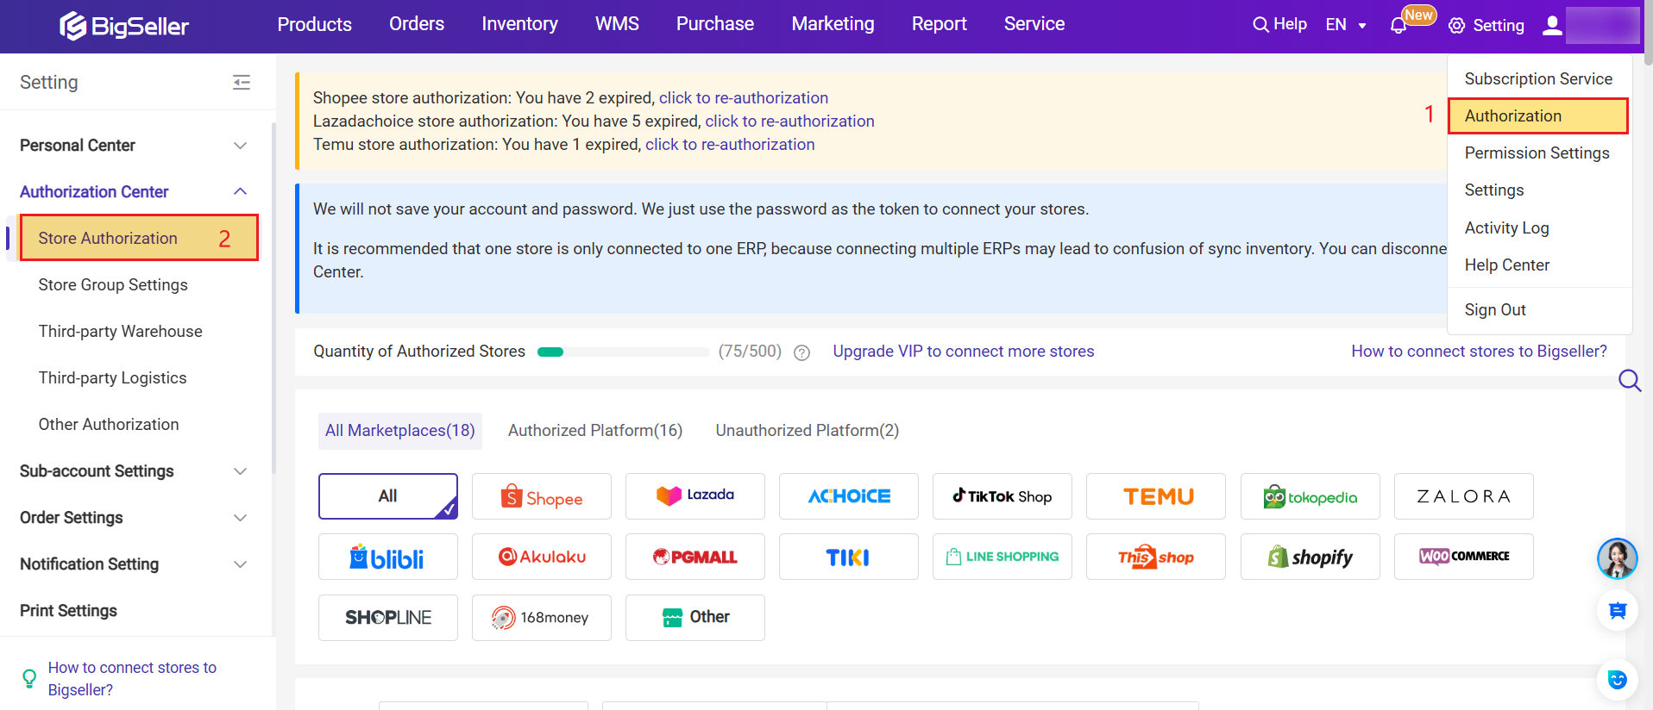Open the WMS menu
This screenshot has height=710, width=1653.
pyautogui.click(x=617, y=24)
